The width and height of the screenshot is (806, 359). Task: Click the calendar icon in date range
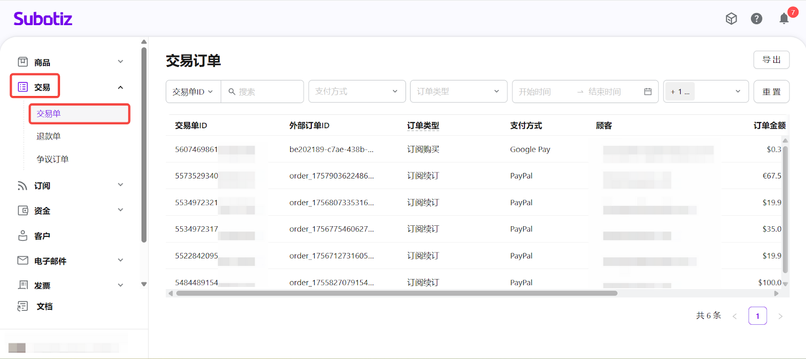click(648, 92)
